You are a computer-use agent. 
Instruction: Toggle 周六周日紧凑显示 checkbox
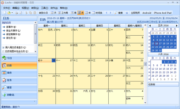tap(3, 47)
